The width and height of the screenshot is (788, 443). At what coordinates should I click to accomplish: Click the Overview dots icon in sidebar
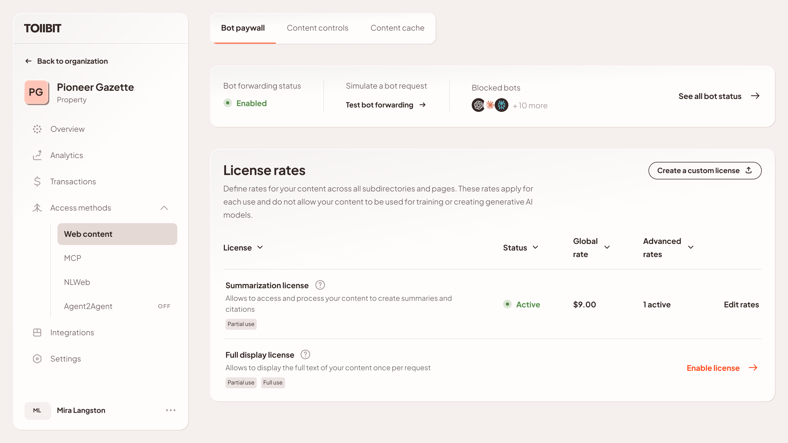click(x=37, y=129)
